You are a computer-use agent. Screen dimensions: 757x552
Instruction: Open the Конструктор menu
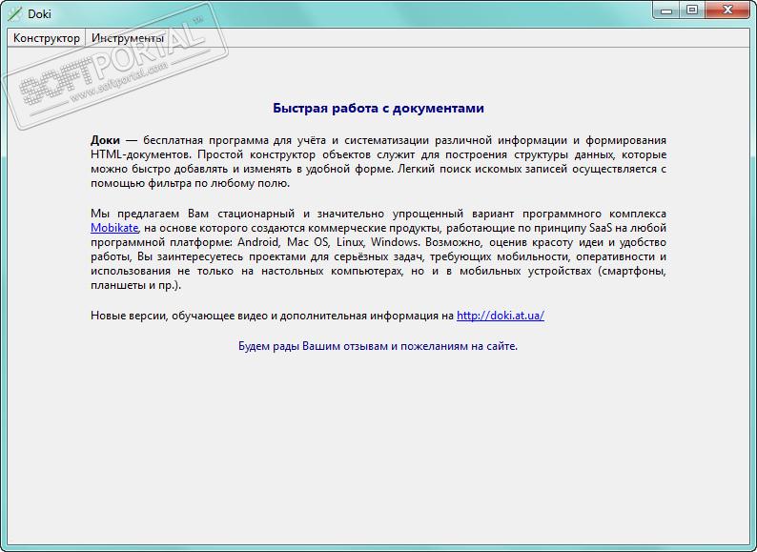(x=47, y=38)
